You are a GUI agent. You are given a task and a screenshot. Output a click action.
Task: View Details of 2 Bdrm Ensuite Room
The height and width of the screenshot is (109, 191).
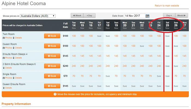tap(8, 68)
